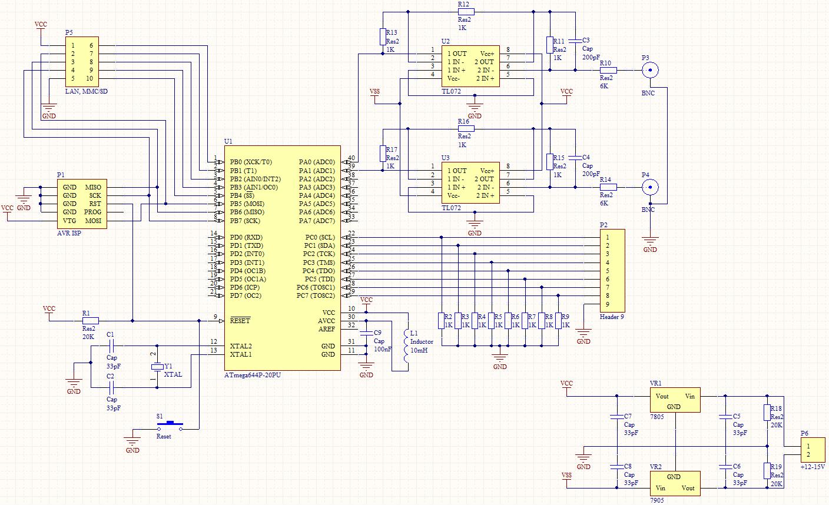The width and height of the screenshot is (829, 505).
Task: Select the LAN, MMC/SD connector P5
Action: click(x=82, y=62)
